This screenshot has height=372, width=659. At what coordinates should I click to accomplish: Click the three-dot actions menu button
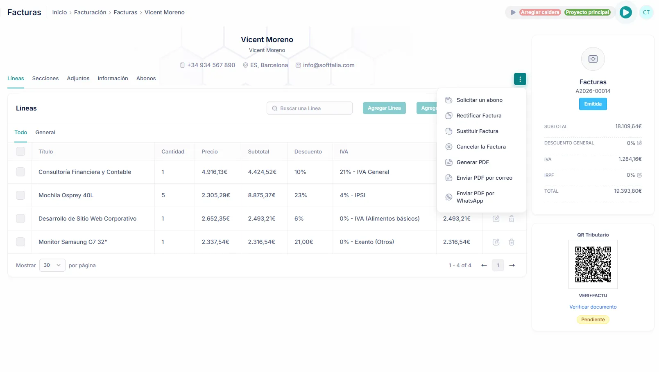point(520,79)
